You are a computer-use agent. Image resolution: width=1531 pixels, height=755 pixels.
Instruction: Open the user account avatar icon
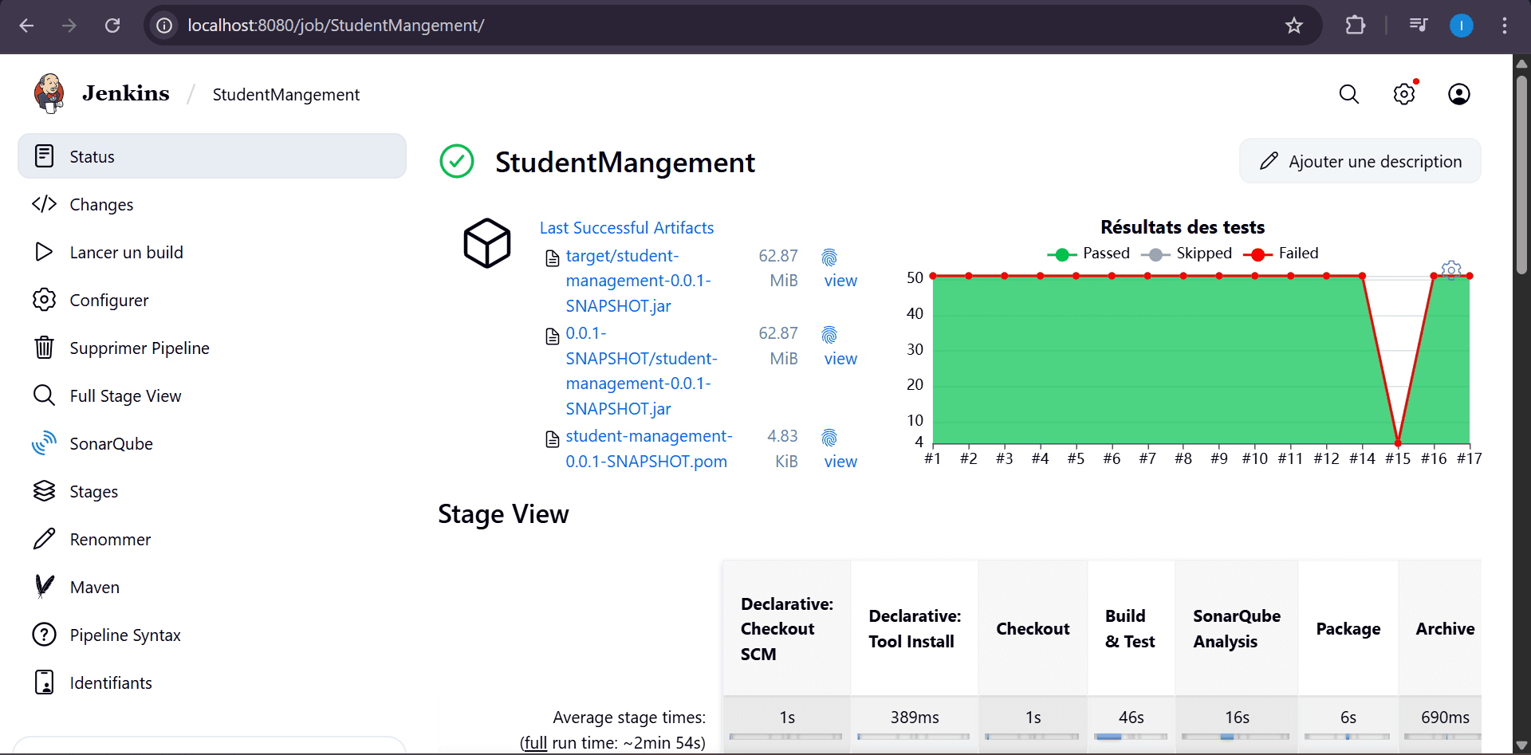(x=1459, y=94)
